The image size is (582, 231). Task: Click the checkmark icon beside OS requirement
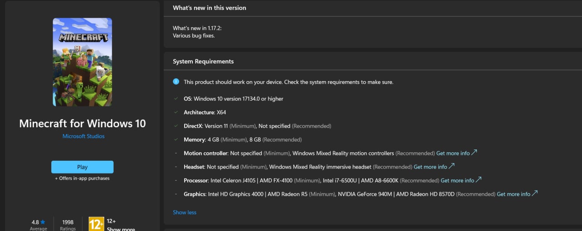[176, 99]
